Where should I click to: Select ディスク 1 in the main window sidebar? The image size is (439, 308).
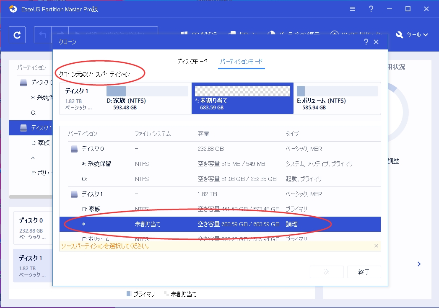(x=31, y=128)
